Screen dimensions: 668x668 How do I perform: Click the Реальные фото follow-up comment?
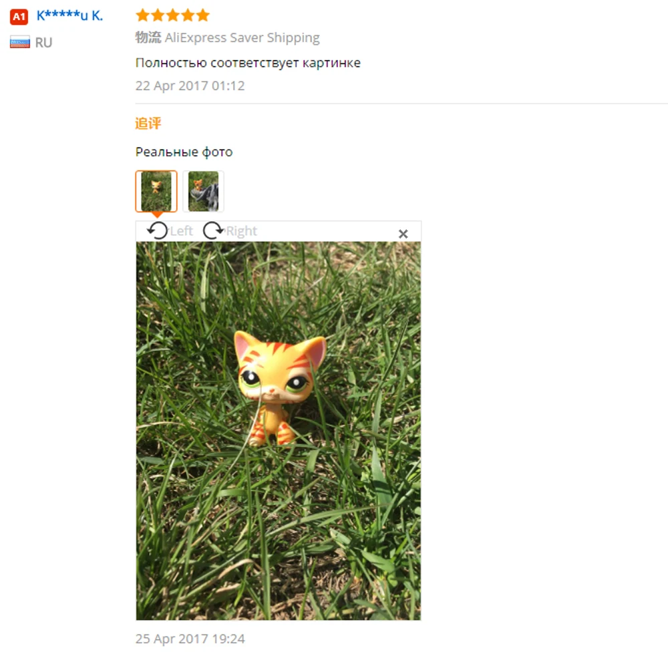click(184, 152)
